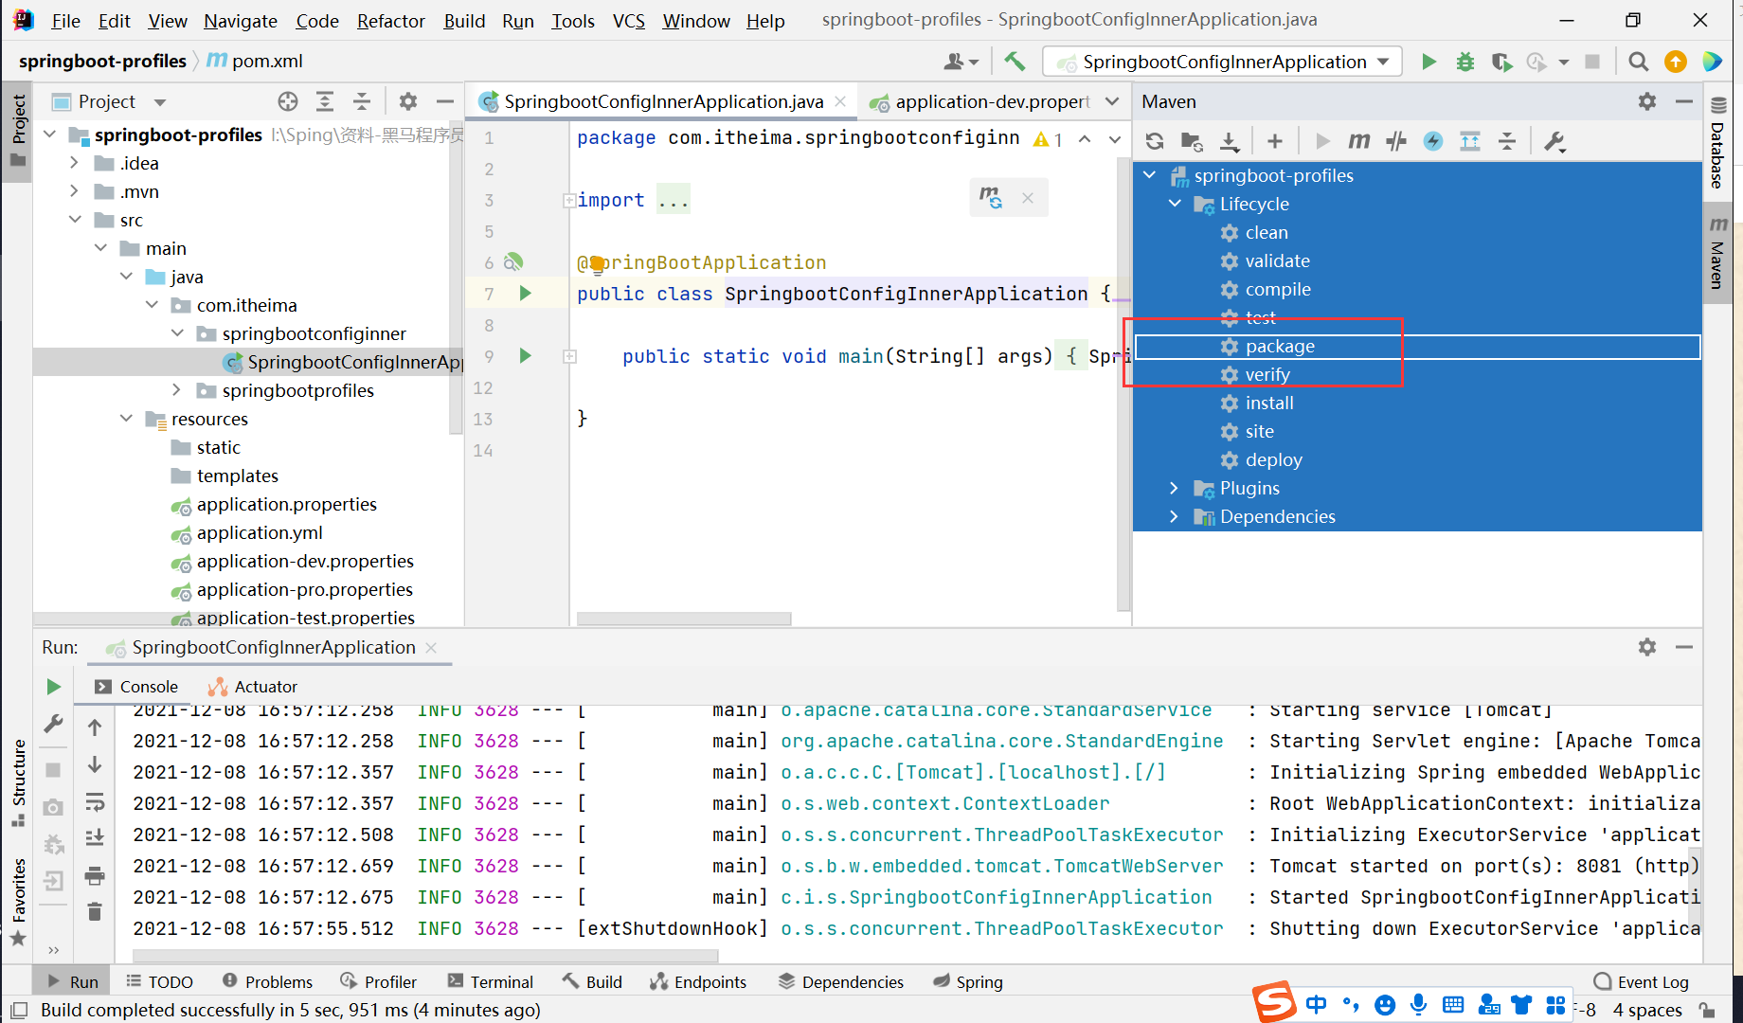Toggle Structure side tool window
This screenshot has width=1743, height=1023.
click(18, 782)
